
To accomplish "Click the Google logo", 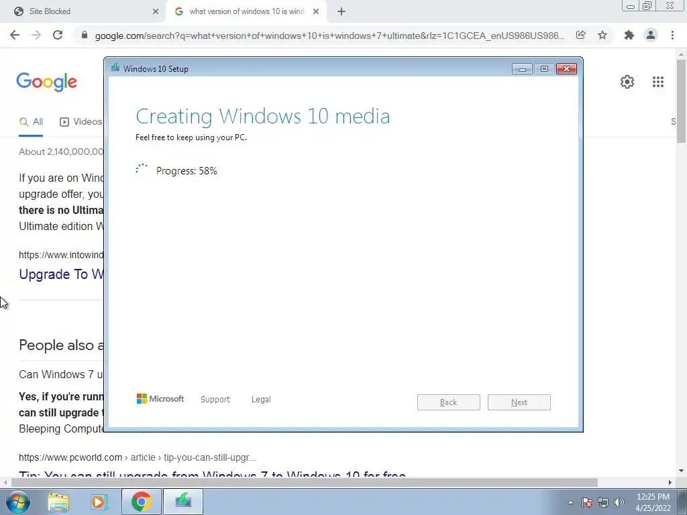I will coord(46,82).
